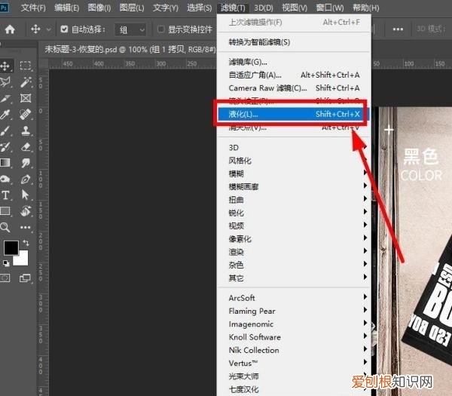The width and height of the screenshot is (452, 396).
Task: Expand the 像素化 submenu
Action: coord(294,238)
